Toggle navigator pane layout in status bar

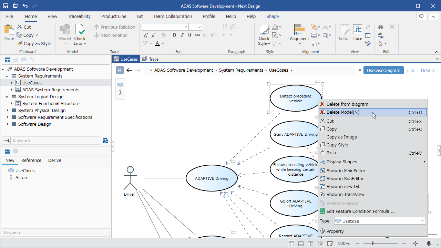pyautogui.click(x=291, y=244)
